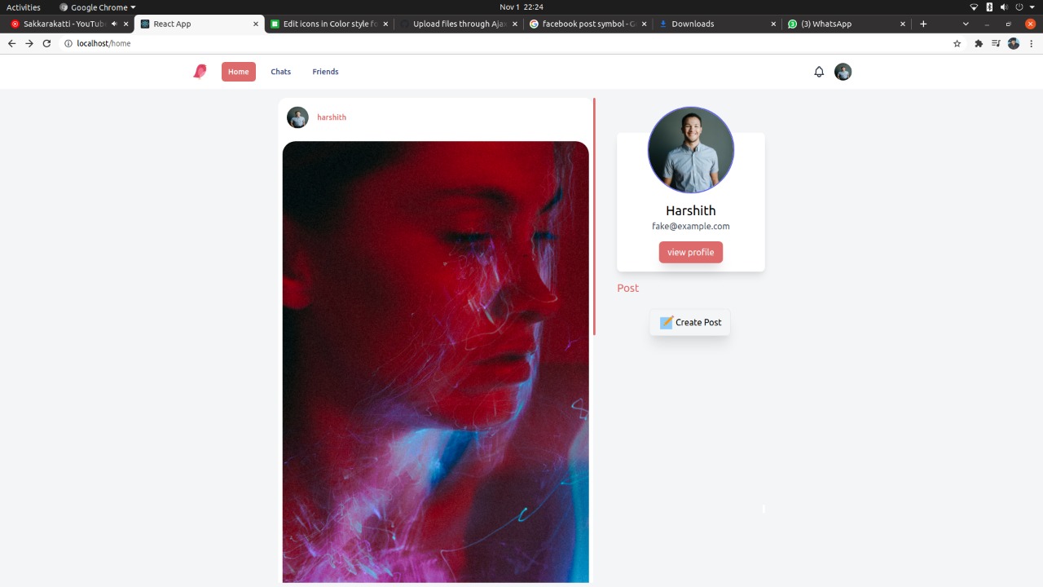
Task: Open the Friends nav item
Action: (x=325, y=72)
